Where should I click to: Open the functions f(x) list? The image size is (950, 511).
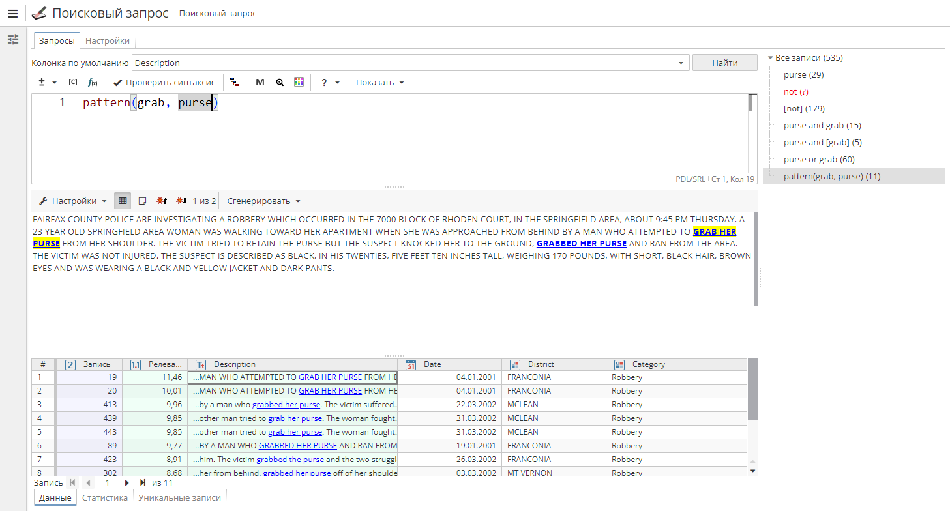pyautogui.click(x=93, y=83)
